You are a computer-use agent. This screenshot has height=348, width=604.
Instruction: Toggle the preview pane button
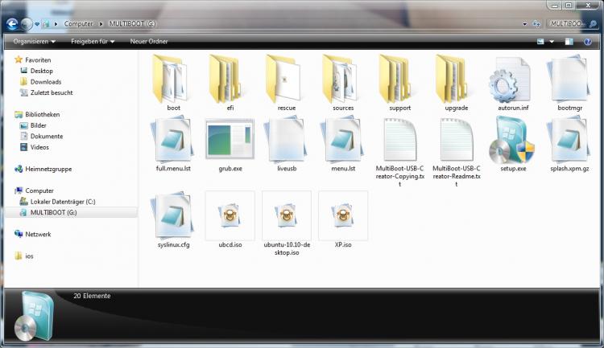571,41
